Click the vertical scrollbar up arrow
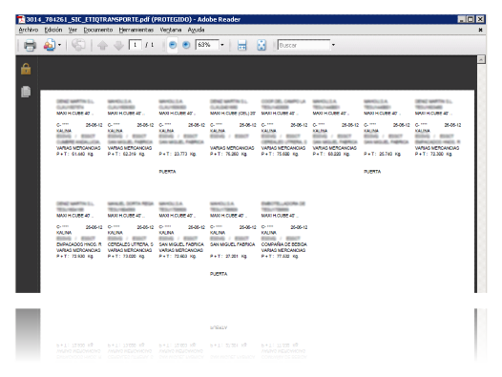Viewport: 502px width, 377px height. point(481,59)
